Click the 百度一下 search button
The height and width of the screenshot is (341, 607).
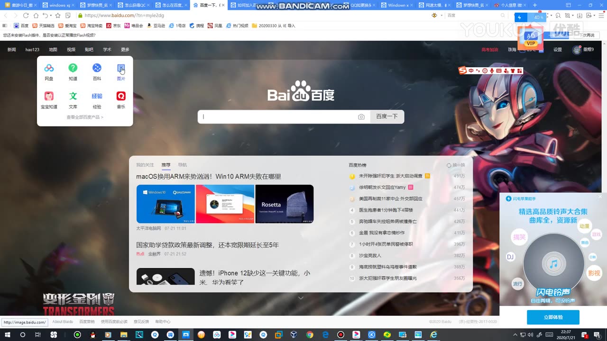(387, 117)
